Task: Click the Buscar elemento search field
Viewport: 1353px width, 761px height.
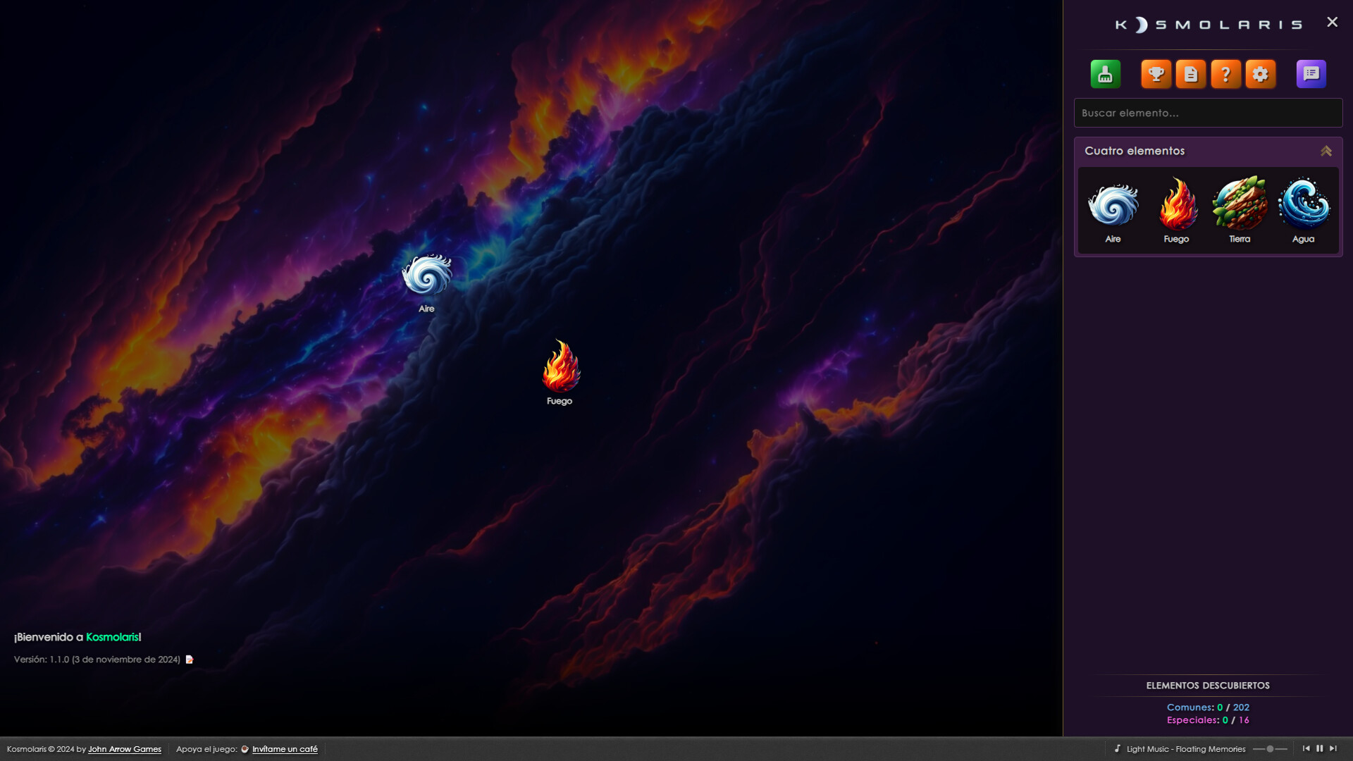Action: (x=1208, y=113)
